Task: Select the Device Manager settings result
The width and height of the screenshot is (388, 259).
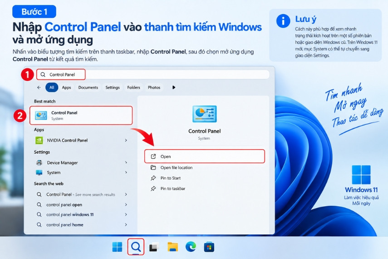Action: tap(62, 163)
